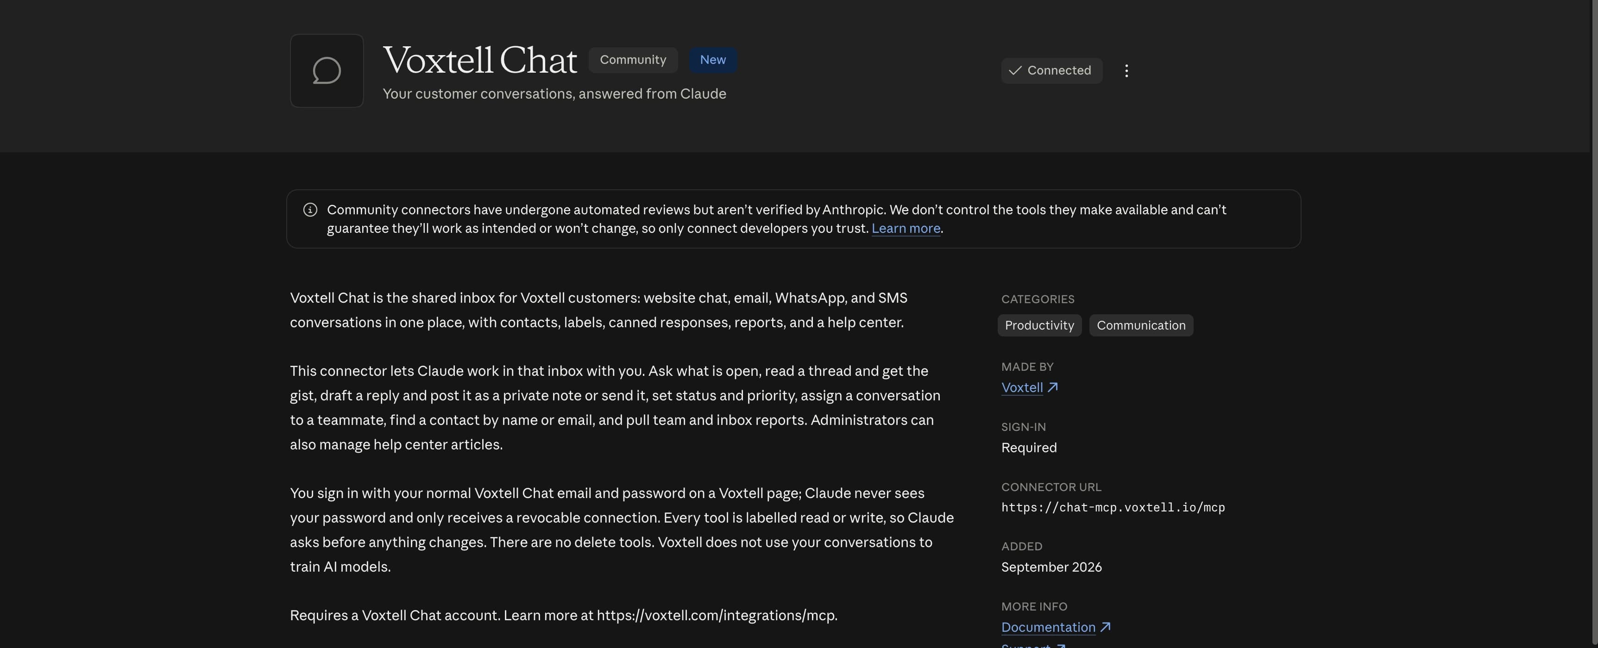Click the New badge
The image size is (1598, 648).
(x=713, y=60)
